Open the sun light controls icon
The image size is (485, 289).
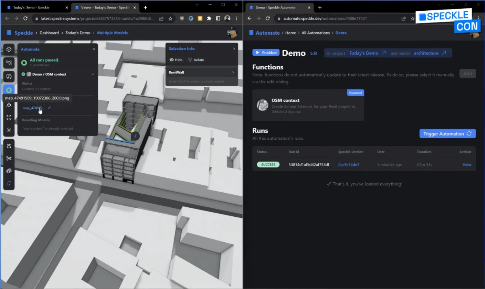tap(9, 130)
